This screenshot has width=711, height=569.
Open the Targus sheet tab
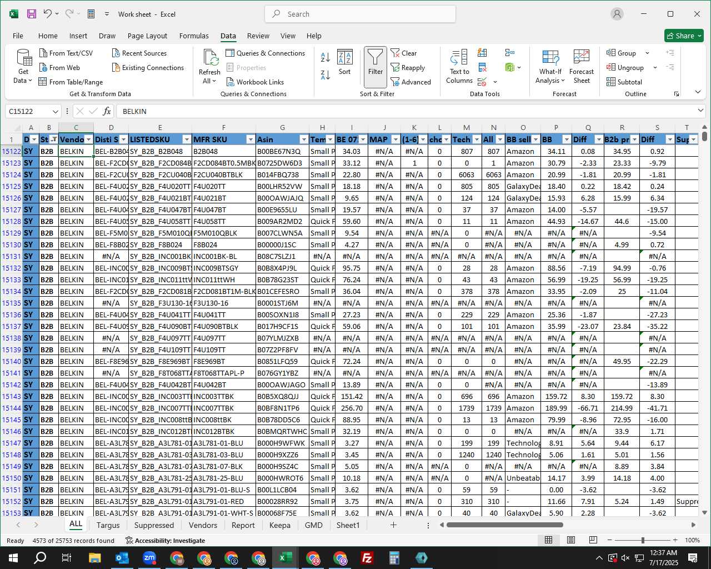click(x=108, y=525)
